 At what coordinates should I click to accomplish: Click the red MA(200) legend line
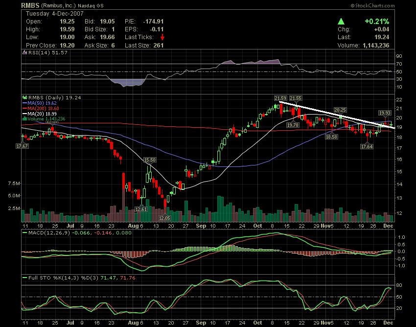(24, 108)
